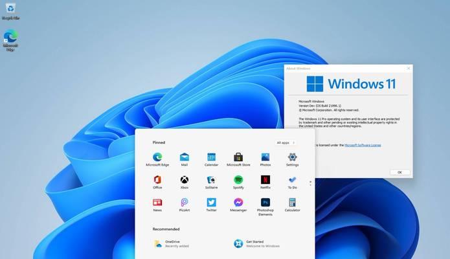
Task: Start the Solitaire game
Action: [211, 182]
